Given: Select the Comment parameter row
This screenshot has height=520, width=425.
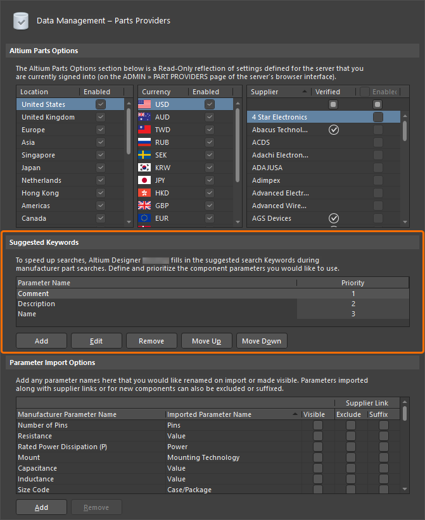Looking at the screenshot, I should tap(213, 294).
